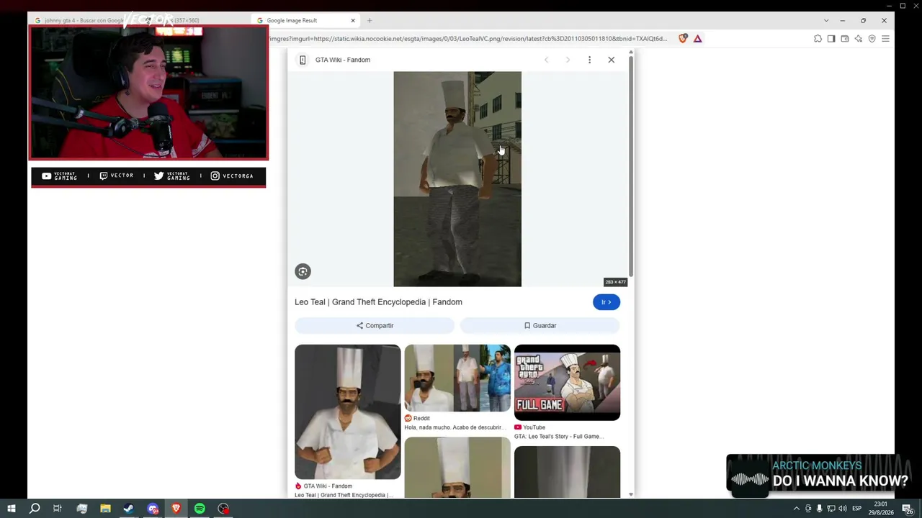Open OBS Studio from the taskbar
922x518 pixels.
223,509
